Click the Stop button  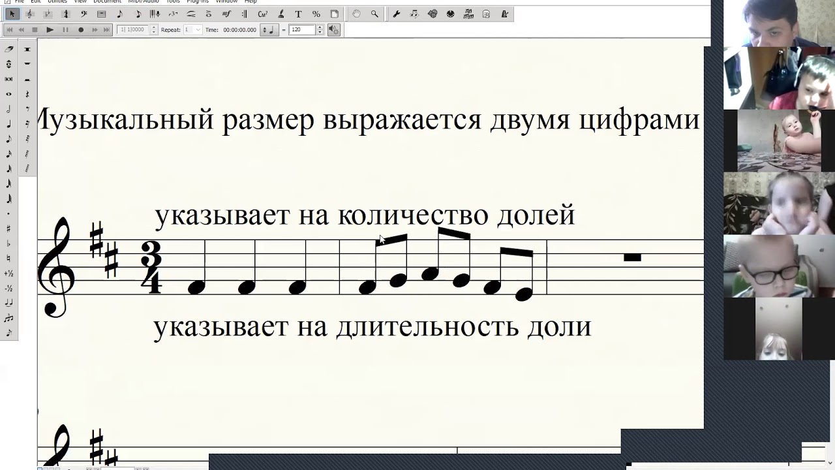35,29
